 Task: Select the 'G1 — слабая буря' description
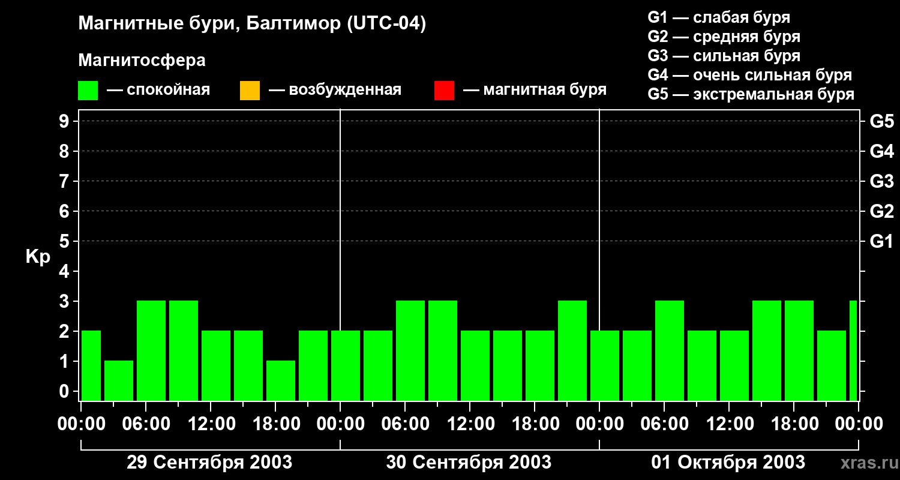point(719,17)
